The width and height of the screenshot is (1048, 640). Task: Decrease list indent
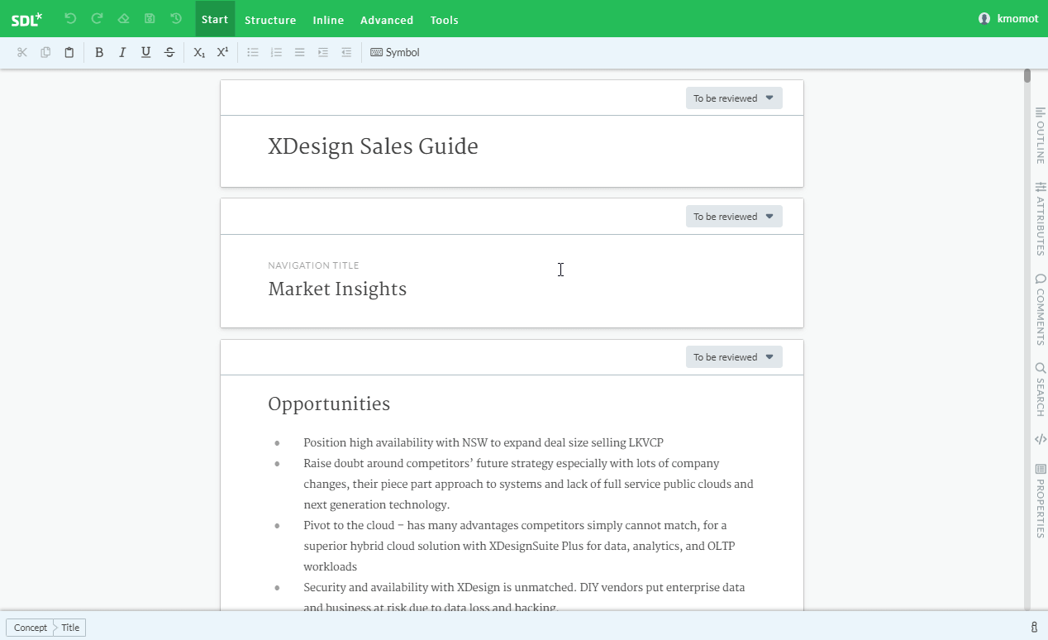[x=346, y=52]
